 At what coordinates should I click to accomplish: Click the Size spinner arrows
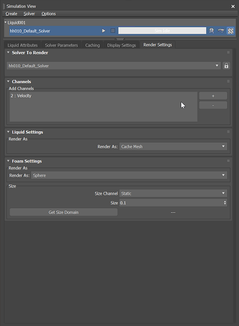(225, 203)
